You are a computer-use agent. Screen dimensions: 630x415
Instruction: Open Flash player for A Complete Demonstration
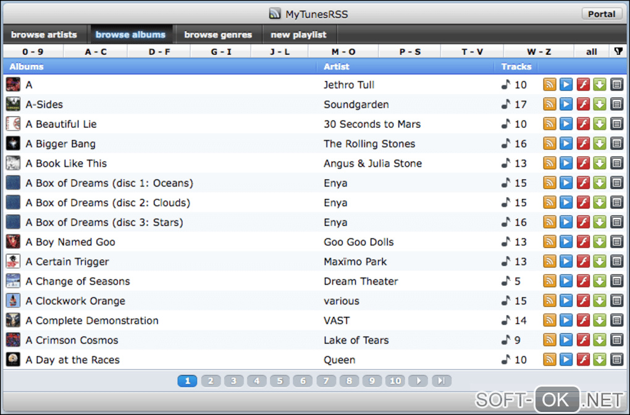click(583, 321)
